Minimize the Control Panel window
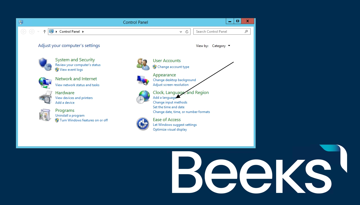The height and width of the screenshot is (205, 360). click(230, 21)
